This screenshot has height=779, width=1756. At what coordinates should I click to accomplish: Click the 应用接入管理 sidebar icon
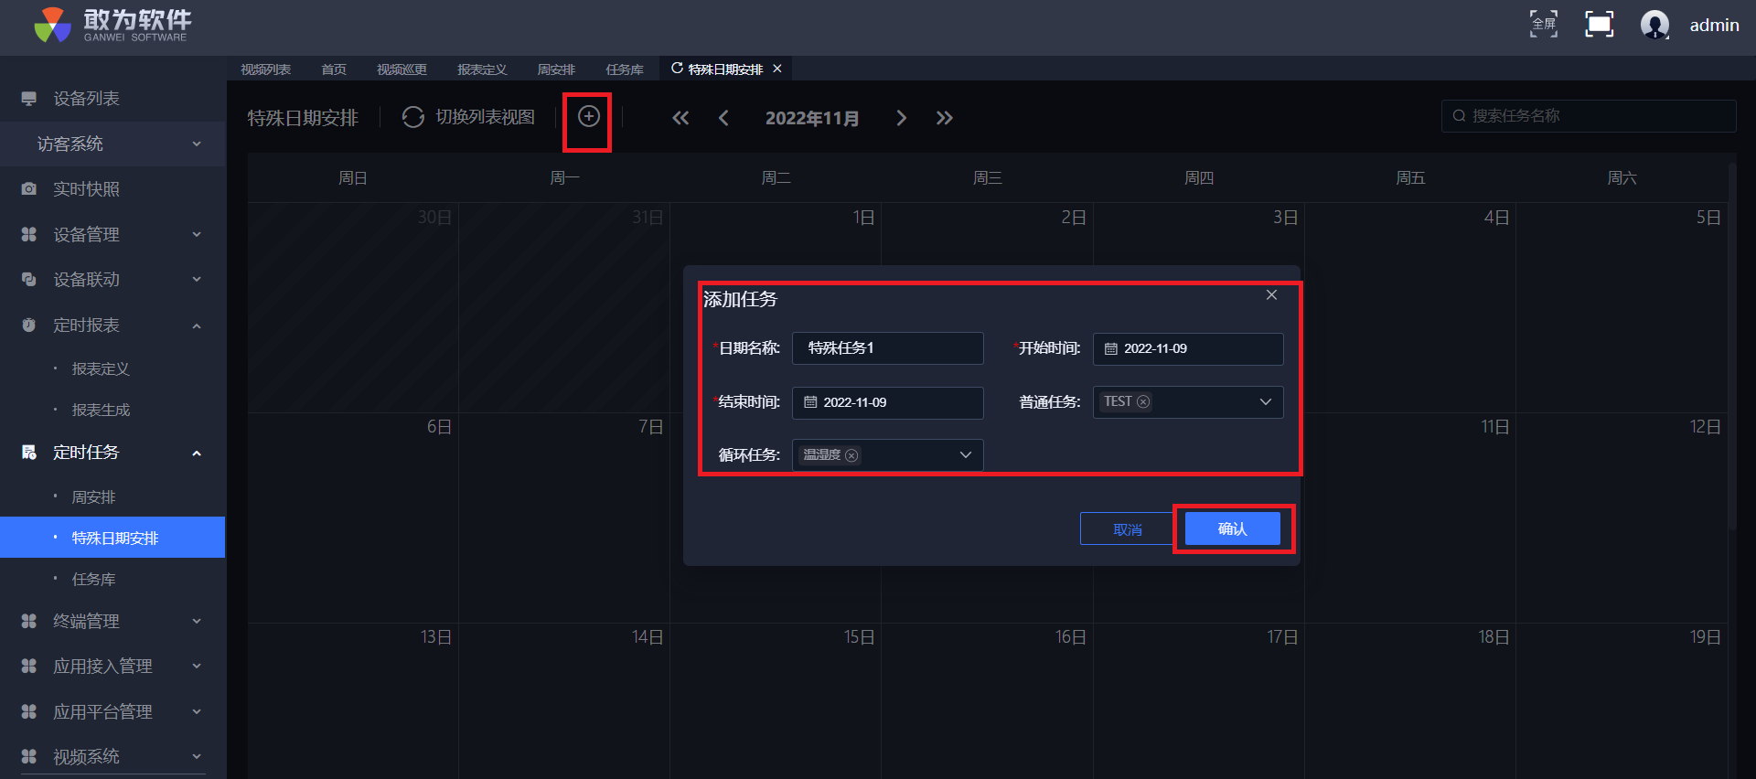(x=29, y=667)
